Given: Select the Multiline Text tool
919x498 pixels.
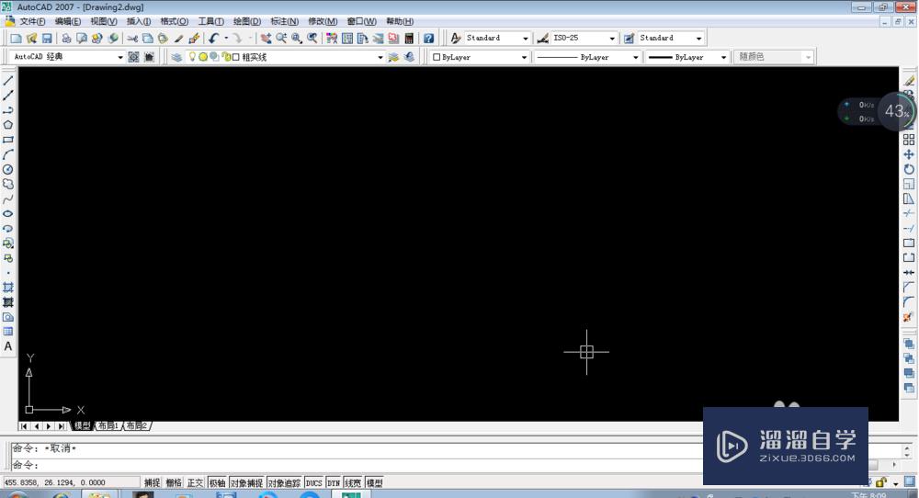Looking at the screenshot, I should (x=8, y=346).
